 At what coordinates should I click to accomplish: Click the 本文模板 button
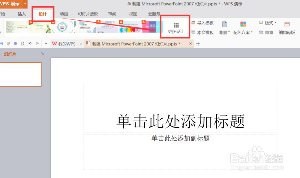[x=202, y=32]
